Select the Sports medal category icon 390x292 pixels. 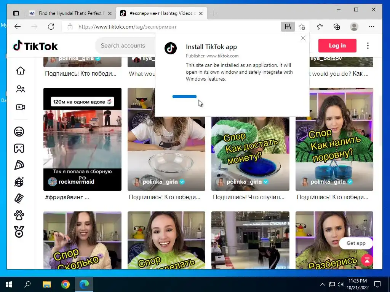click(19, 232)
